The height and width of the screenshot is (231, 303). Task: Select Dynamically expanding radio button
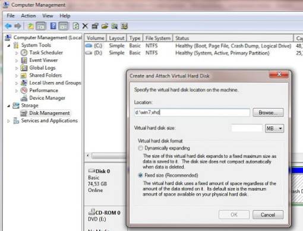pyautogui.click(x=140, y=148)
